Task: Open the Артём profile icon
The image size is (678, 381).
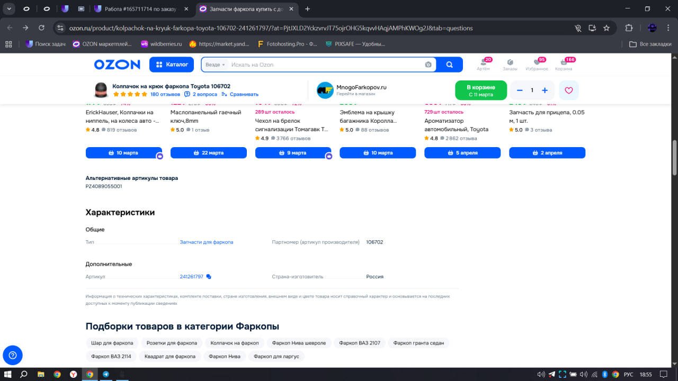Action: tap(483, 65)
